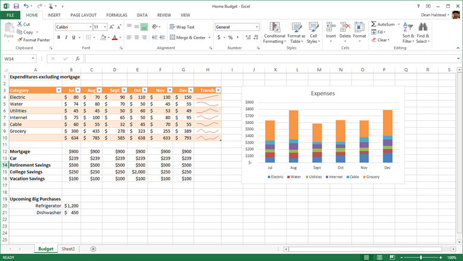Open the General number format dropdown
Viewport: 463px width, 261px height.
(x=257, y=27)
